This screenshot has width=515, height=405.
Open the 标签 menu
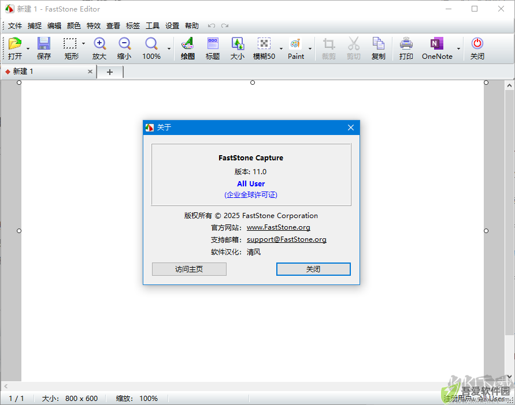pos(133,25)
